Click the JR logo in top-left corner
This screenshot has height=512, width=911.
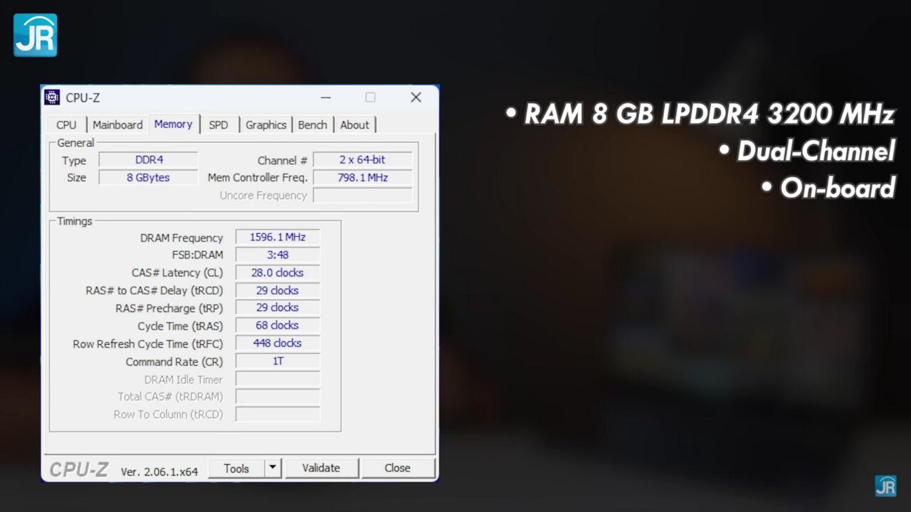[x=35, y=35]
